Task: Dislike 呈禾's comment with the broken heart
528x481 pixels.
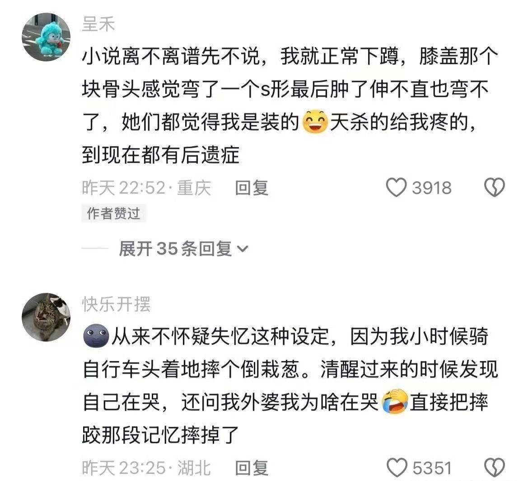Action: (494, 187)
